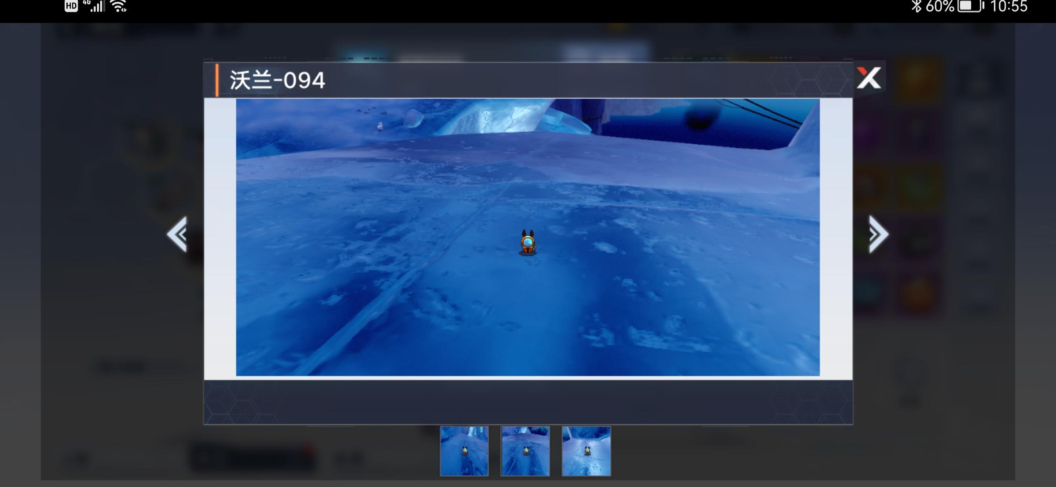Select the first photo thumbnail

pyautogui.click(x=464, y=451)
